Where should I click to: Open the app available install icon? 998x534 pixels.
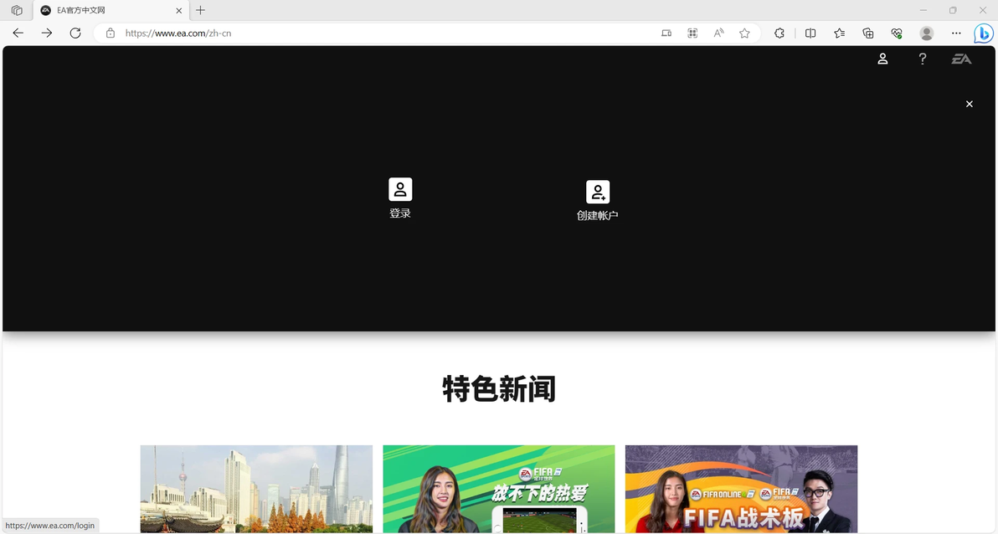[666, 33]
